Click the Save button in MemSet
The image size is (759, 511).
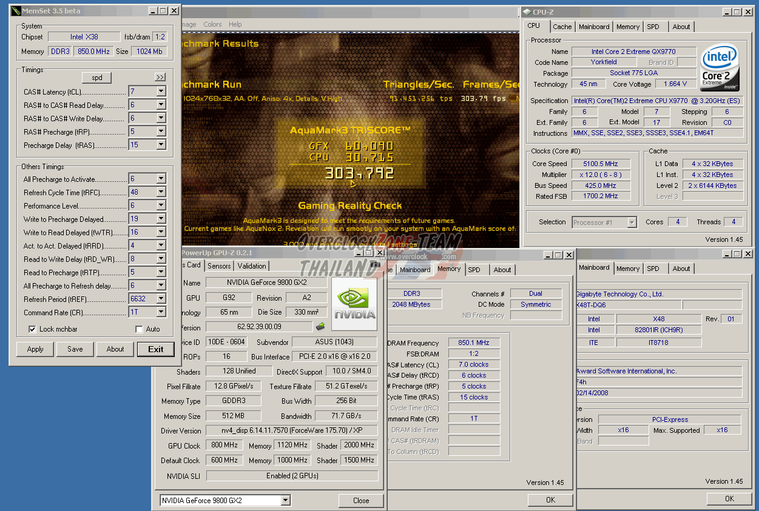(75, 349)
